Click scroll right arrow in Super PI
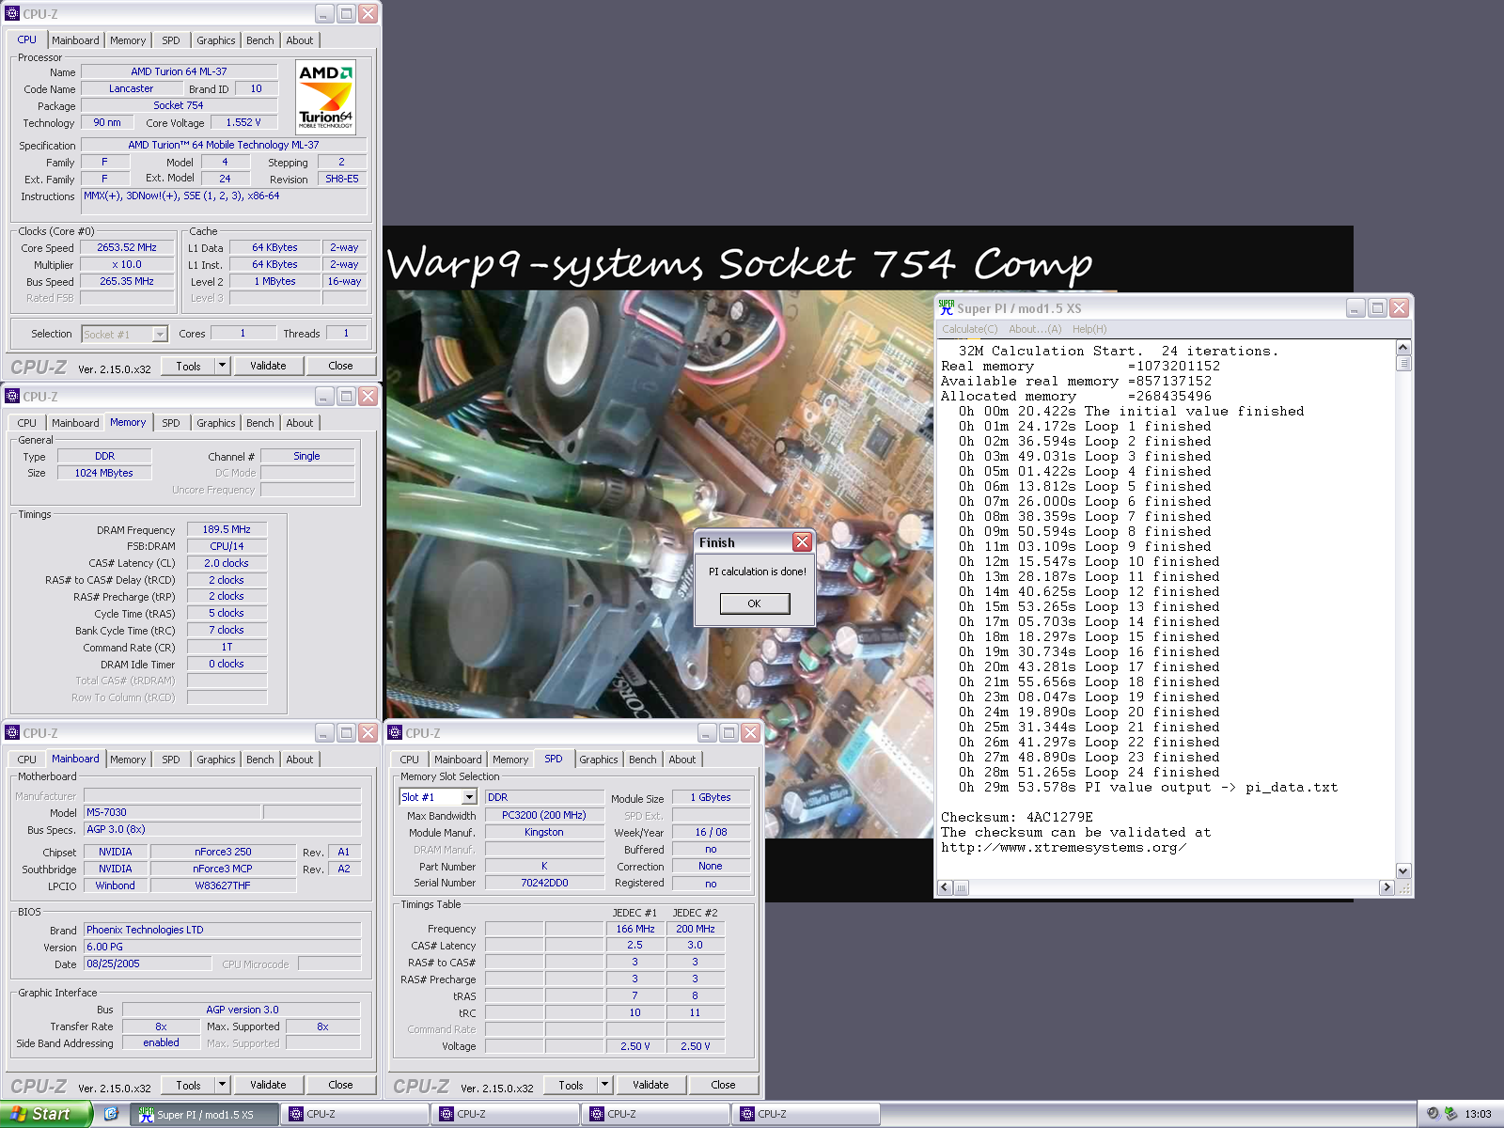 point(1386,887)
